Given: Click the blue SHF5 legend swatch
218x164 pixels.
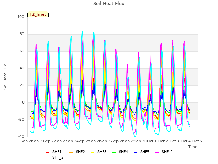Looking at the screenshot, I should 136,152.
